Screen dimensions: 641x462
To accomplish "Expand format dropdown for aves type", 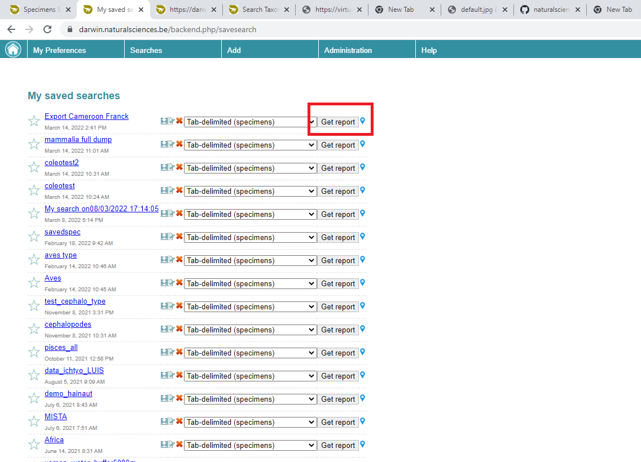I will pos(250,261).
